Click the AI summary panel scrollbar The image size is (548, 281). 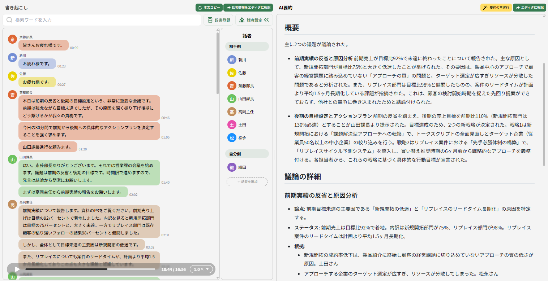pos(544,108)
